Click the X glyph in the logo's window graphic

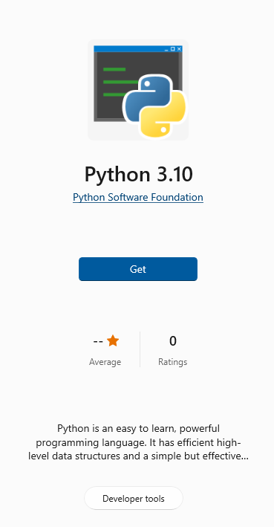click(x=179, y=49)
